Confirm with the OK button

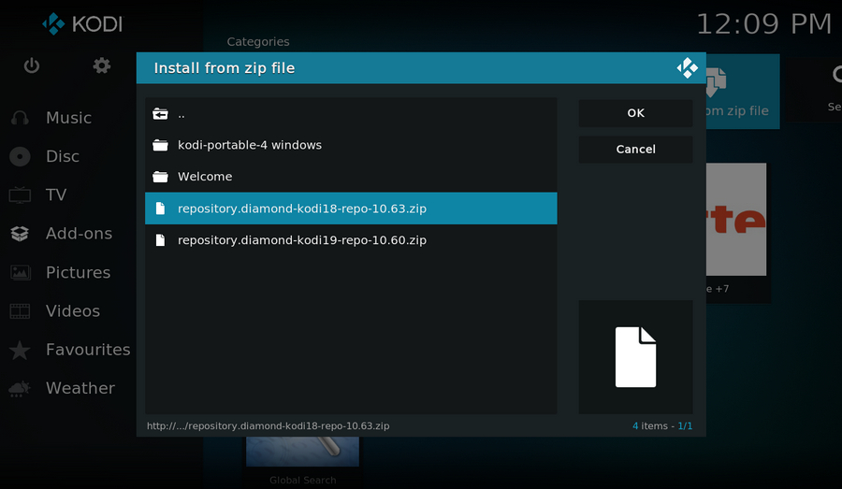point(635,113)
